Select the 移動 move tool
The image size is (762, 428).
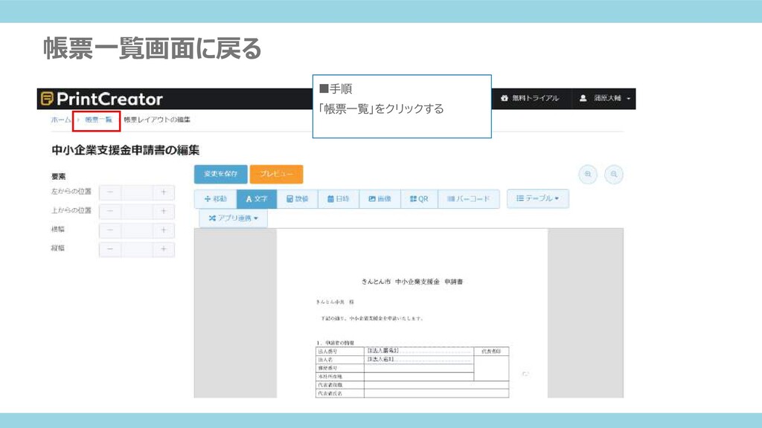[x=216, y=198]
